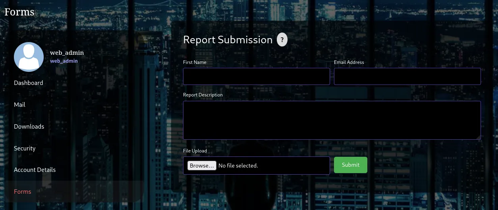Click the "No file selected." text
The width and height of the screenshot is (498, 210).
(238, 166)
